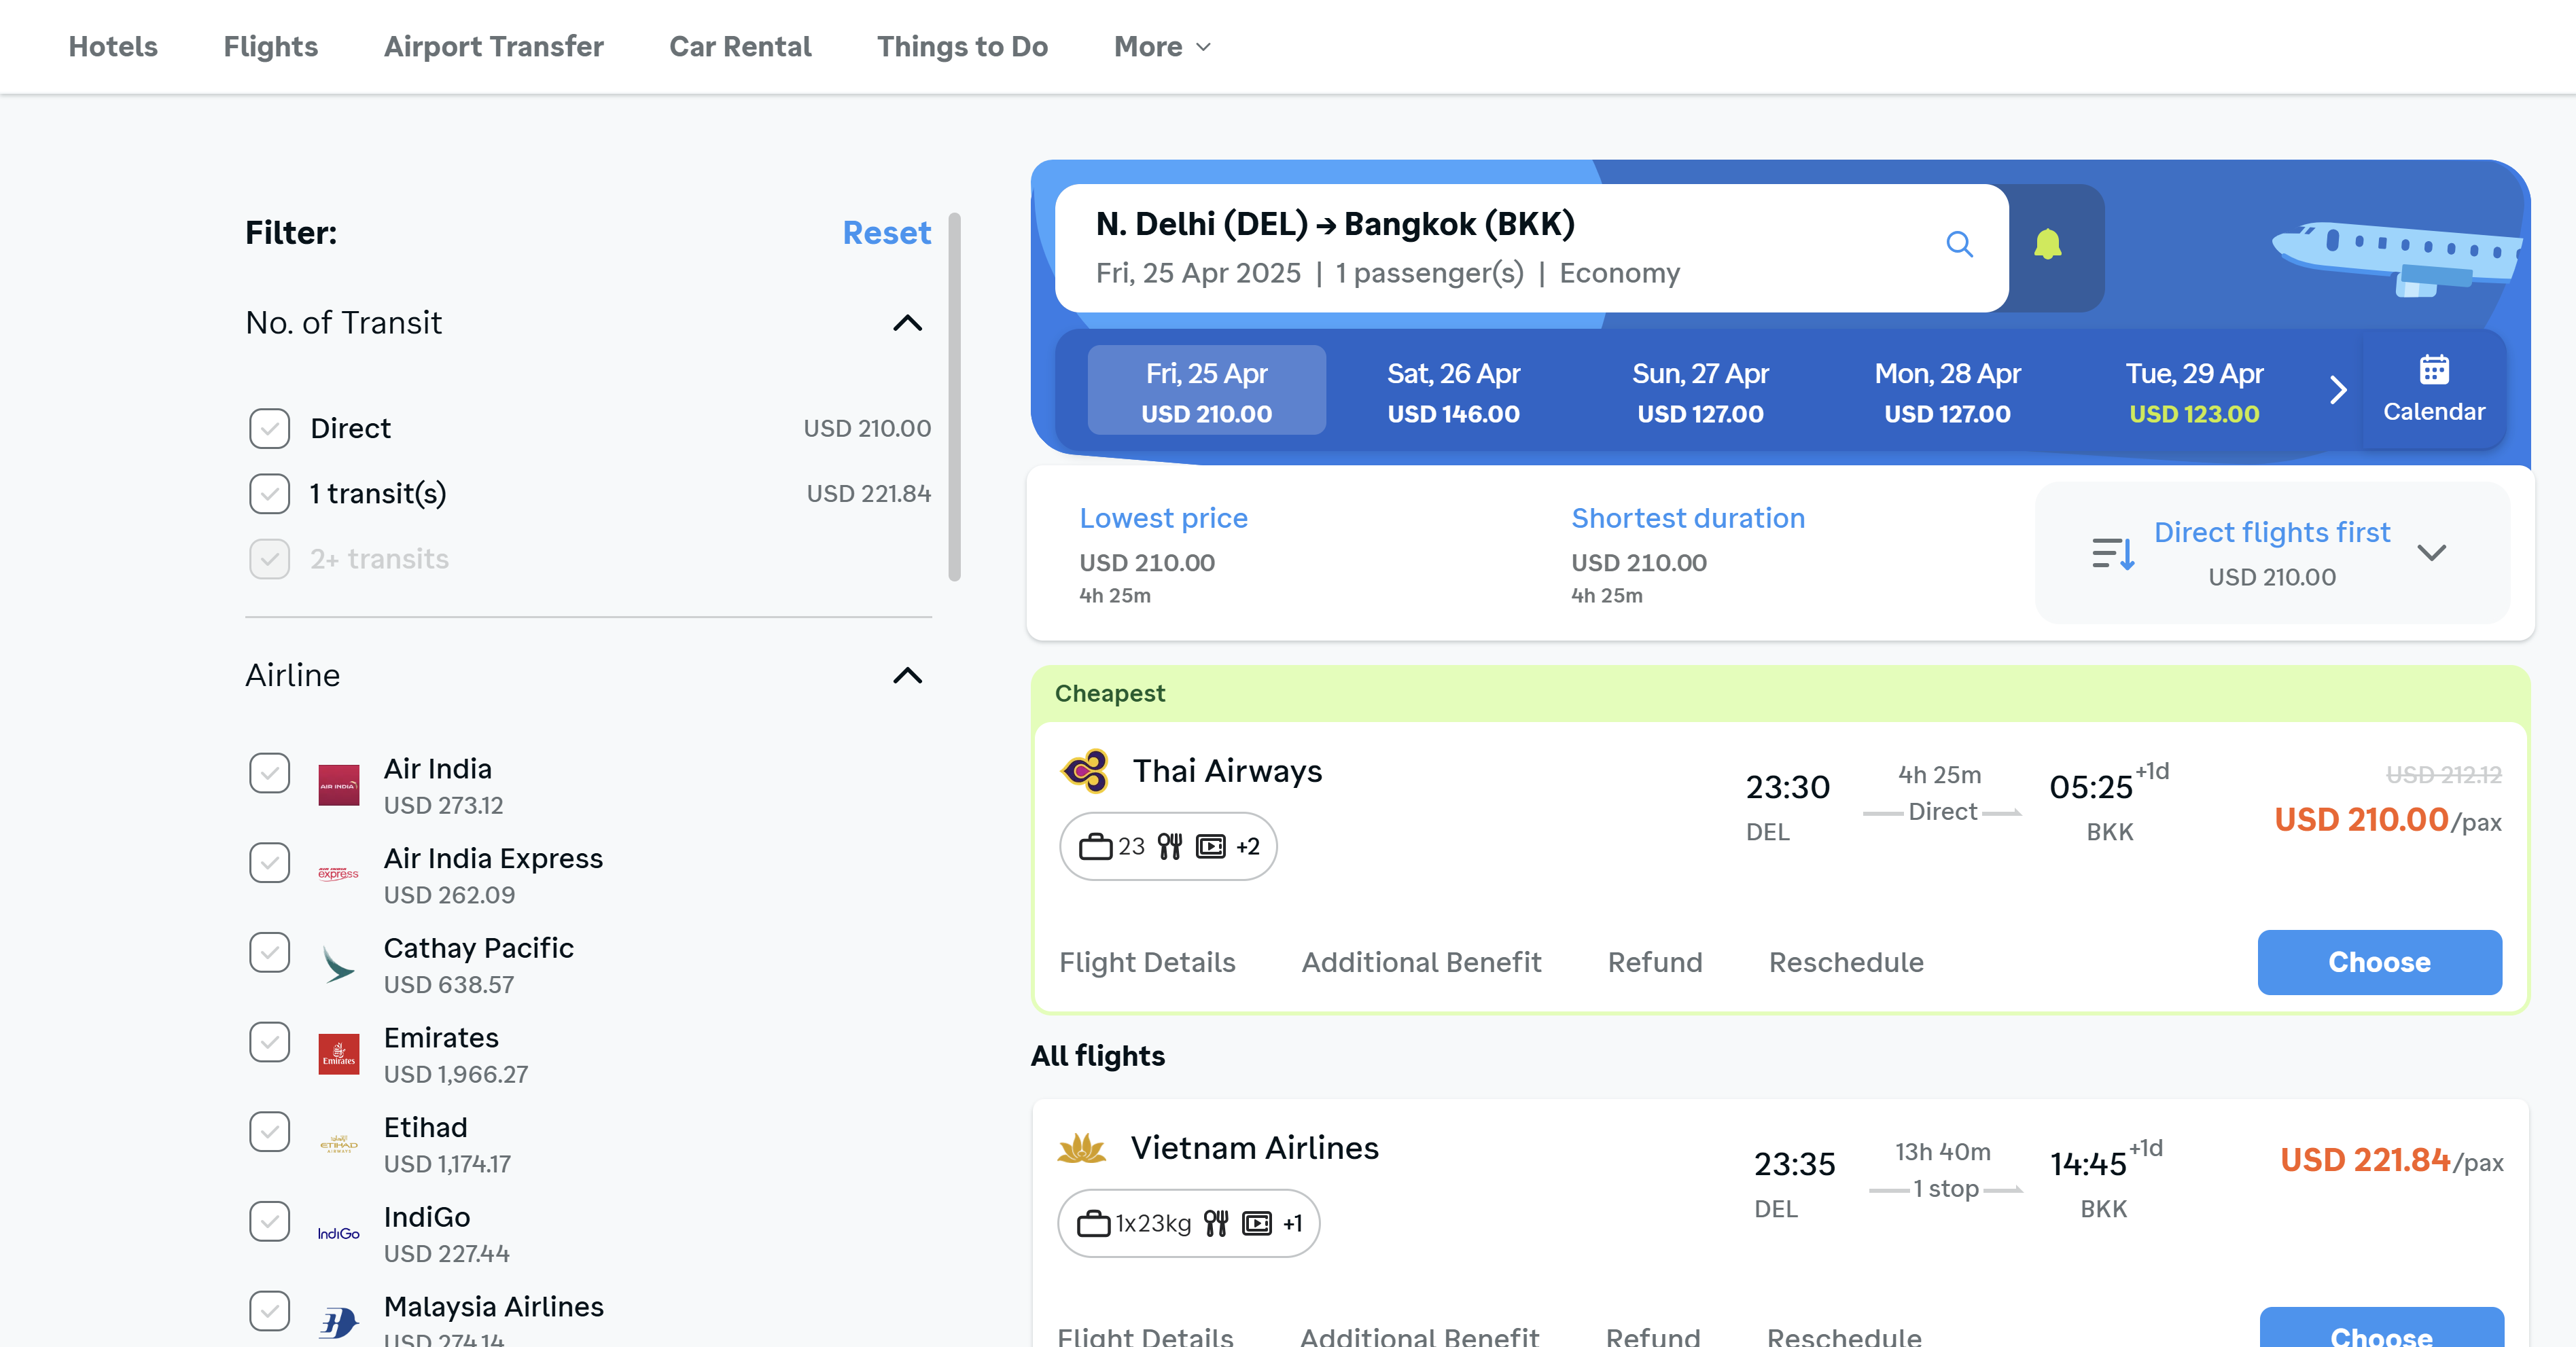
Task: Select the Fri, 25 Apr date tab
Action: click(1206, 390)
